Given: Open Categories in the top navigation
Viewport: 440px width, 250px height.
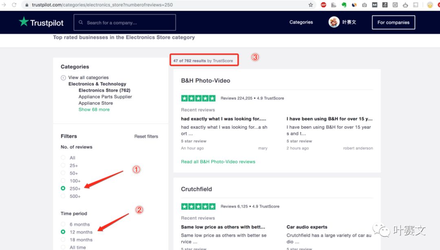Looking at the screenshot, I should click(x=301, y=22).
